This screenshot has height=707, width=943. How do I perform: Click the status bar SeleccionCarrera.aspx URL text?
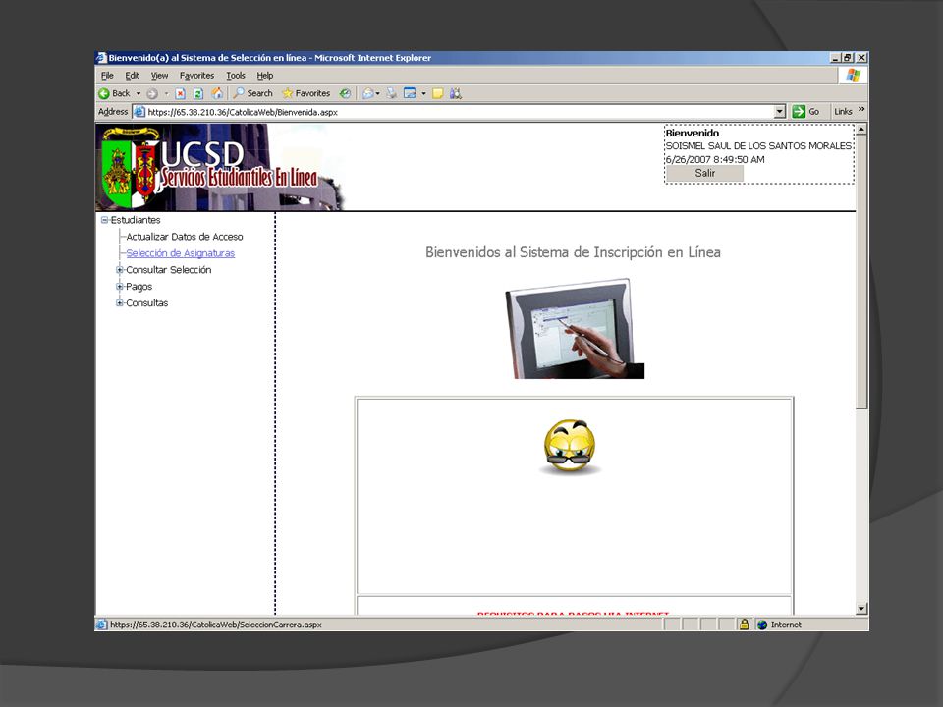(216, 625)
